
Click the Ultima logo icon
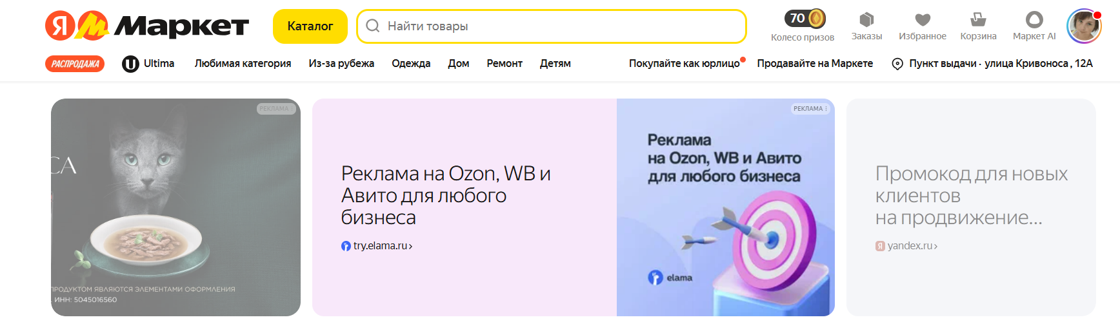tap(130, 64)
